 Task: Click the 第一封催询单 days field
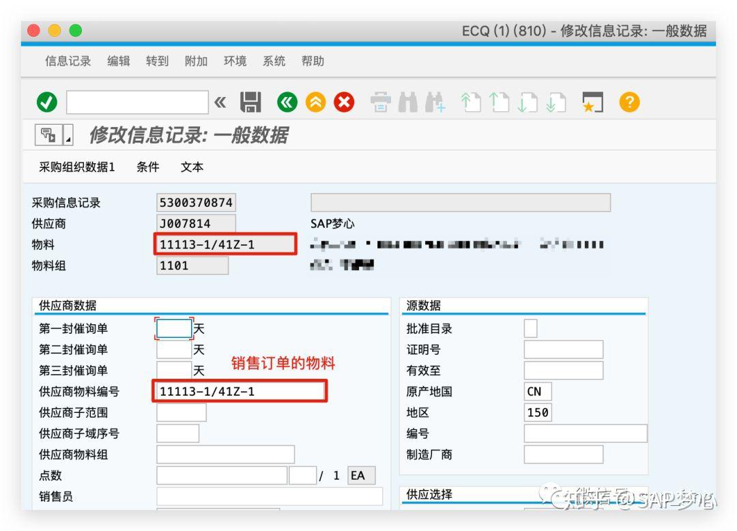pyautogui.click(x=174, y=328)
